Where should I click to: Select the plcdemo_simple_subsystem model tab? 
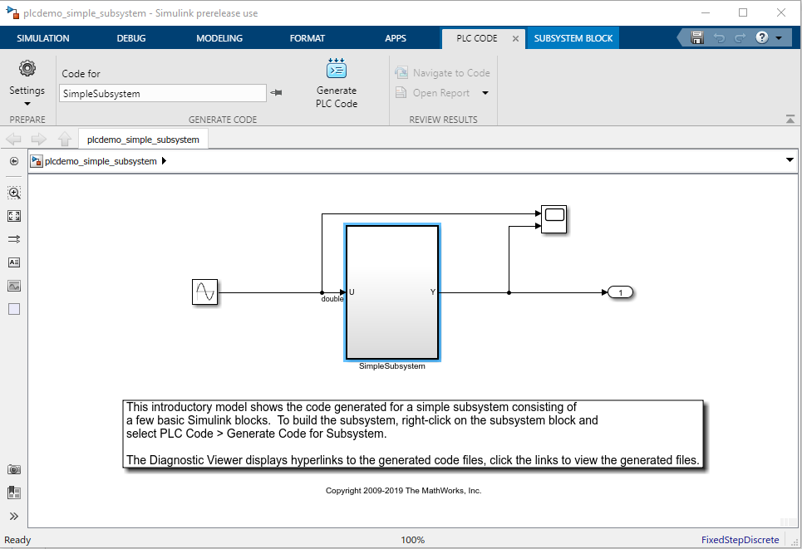pos(143,140)
